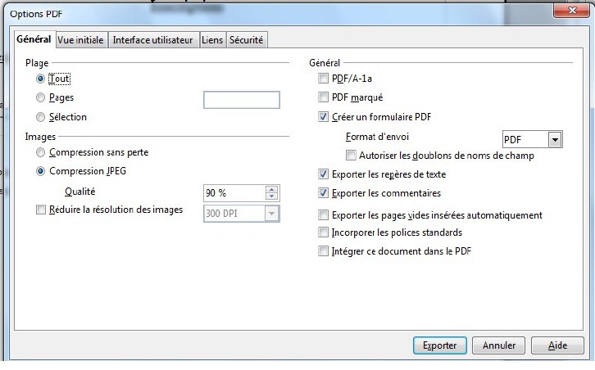Choose the Pages range option
This screenshot has width=595, height=370.
click(40, 97)
